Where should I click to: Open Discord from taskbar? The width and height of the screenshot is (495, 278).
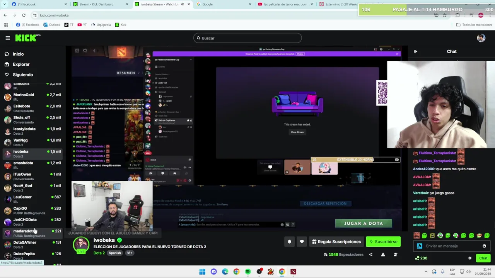pyautogui.click(x=213, y=272)
